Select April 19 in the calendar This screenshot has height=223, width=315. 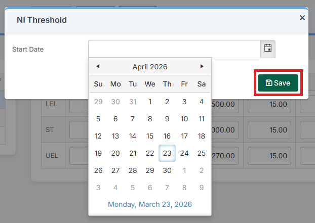tap(98, 153)
